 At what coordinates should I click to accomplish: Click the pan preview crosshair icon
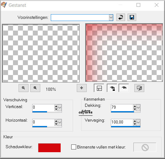(82, 88)
